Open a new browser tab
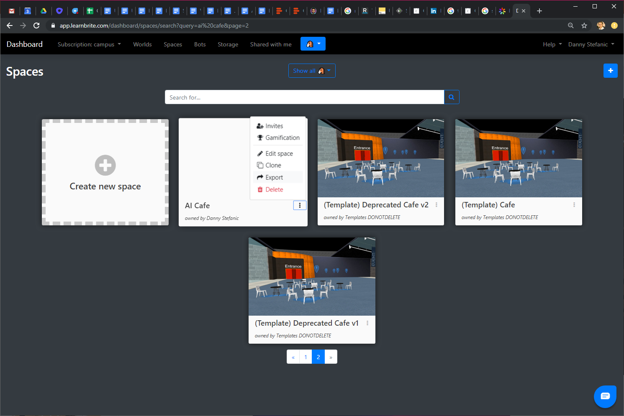Screen dimensions: 624x416 539,11
